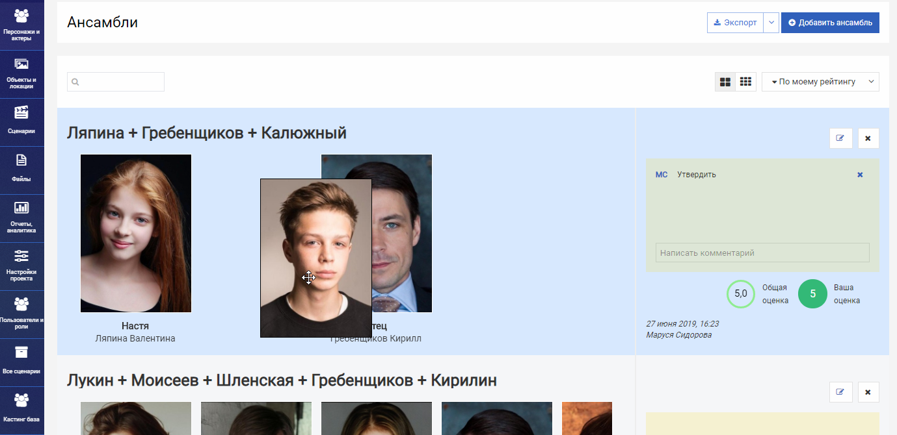Open Кастинг база in the sidebar
Screen dimensions: 897x435
[x=21, y=410]
